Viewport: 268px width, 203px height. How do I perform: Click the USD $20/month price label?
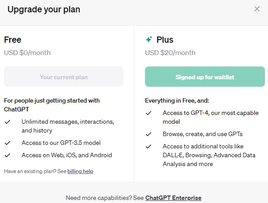click(170, 53)
